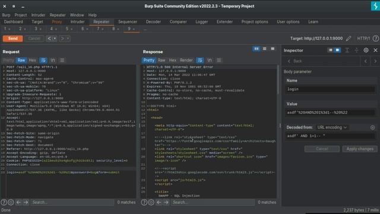
Task: Open Request hamburger options menu
Action: coord(62,60)
